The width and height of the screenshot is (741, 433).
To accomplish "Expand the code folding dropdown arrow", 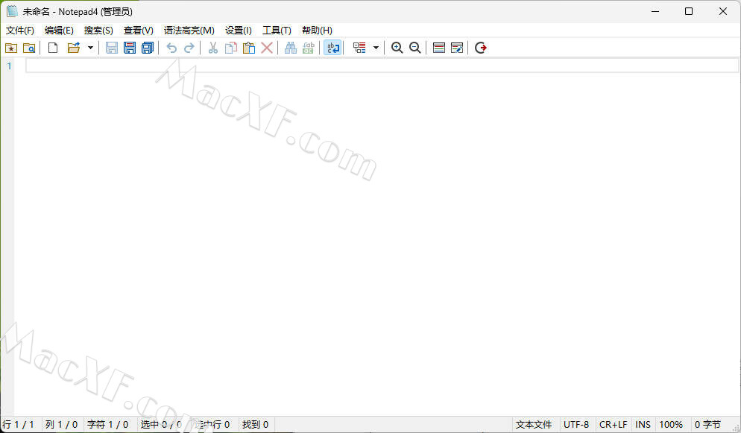I will (x=376, y=48).
